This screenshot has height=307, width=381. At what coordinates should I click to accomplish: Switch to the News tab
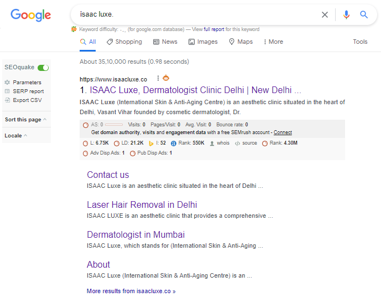165,42
